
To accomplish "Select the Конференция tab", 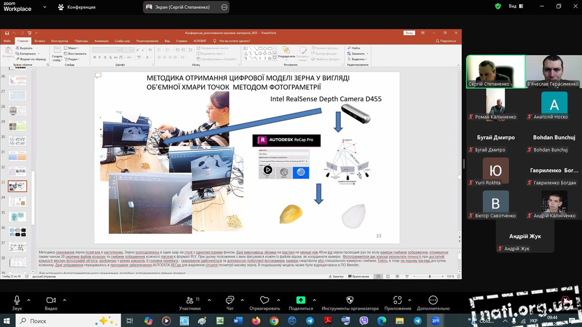I will pyautogui.click(x=77, y=7).
